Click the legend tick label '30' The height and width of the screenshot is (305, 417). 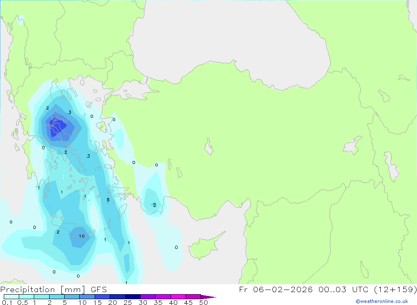tap(143, 303)
